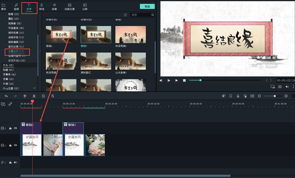Toggle the auto-link chain icon
This screenshot has width=295, height=178.
(x=10, y=104)
